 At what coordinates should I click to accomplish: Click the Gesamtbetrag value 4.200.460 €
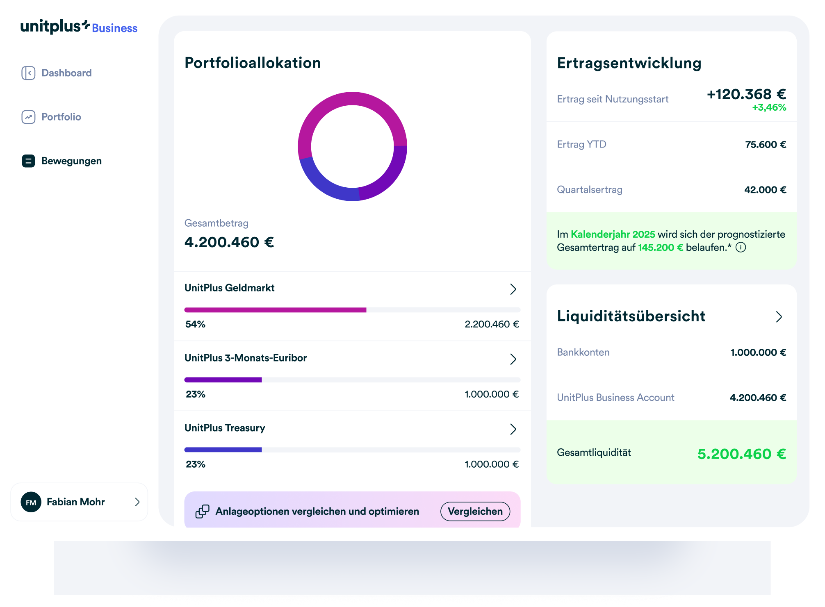pos(229,242)
